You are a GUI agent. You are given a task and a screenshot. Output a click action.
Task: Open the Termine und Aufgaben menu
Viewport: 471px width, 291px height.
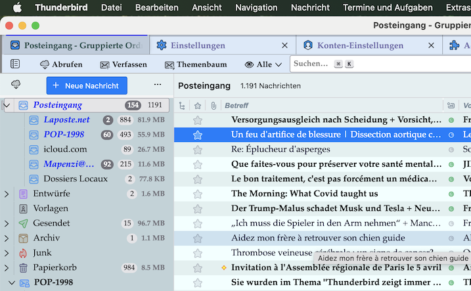(388, 7)
